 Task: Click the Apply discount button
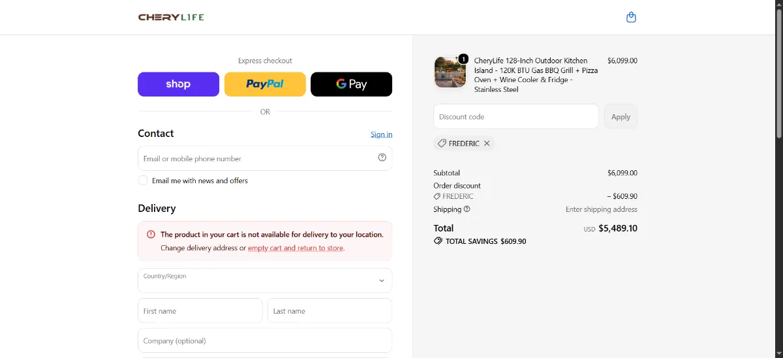621,117
